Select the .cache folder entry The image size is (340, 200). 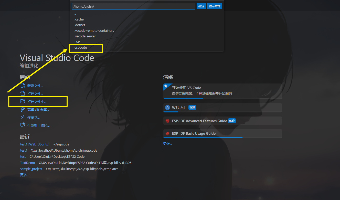147,19
